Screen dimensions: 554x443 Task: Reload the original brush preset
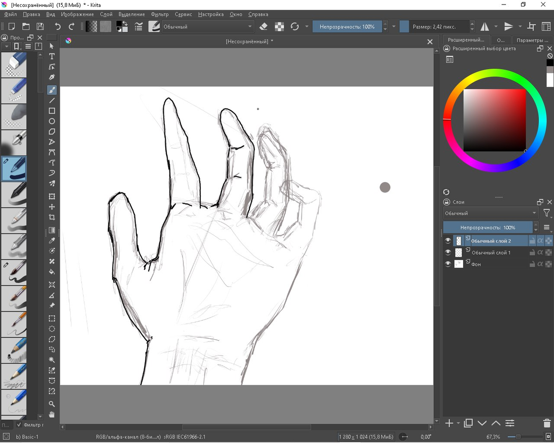pos(295,26)
